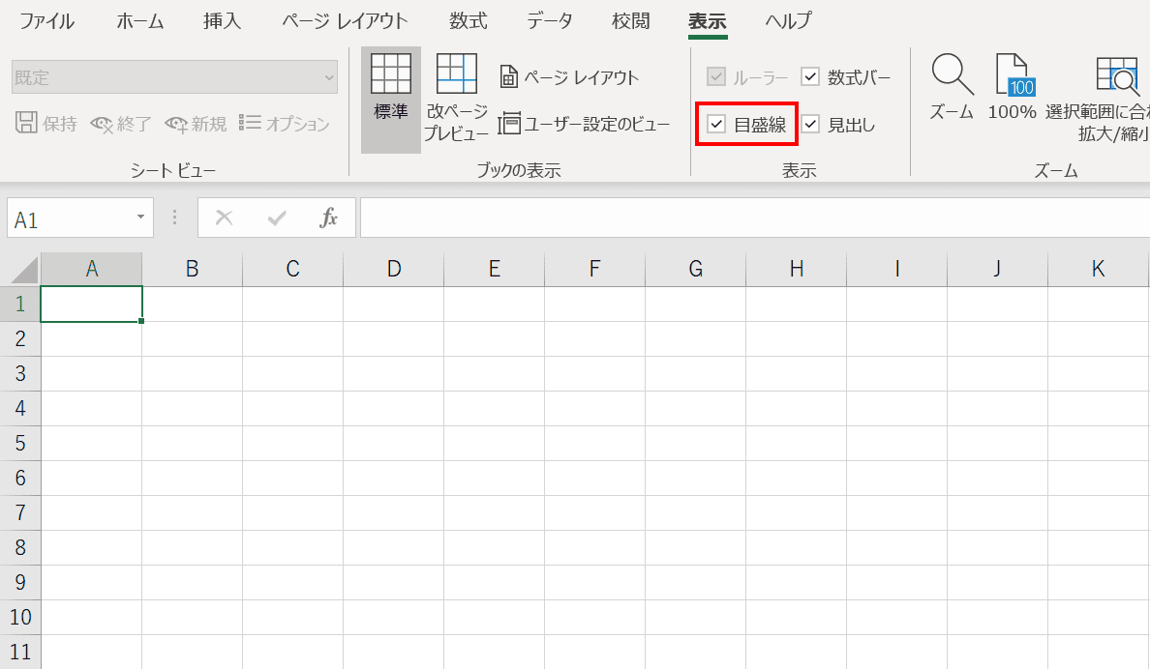Select column A header
The height and width of the screenshot is (669, 1150).
[92, 269]
